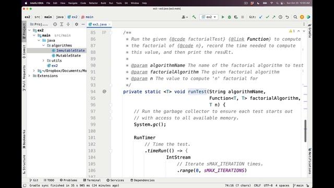
Task: Click Expand All icon in Project panel
Action: click(62, 25)
